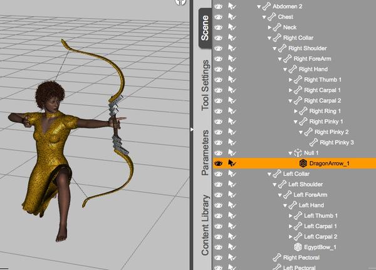Click the Null 1 node icon
The image size is (376, 270).
coord(298,153)
